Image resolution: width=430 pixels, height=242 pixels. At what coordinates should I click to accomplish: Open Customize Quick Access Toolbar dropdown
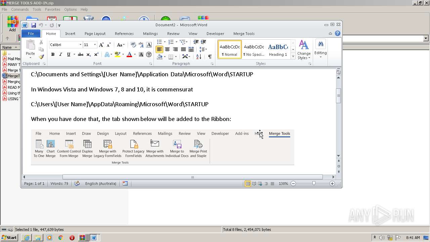pyautogui.click(x=59, y=25)
